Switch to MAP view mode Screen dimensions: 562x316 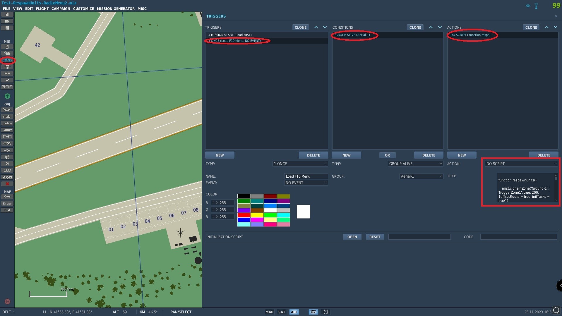pos(269,312)
